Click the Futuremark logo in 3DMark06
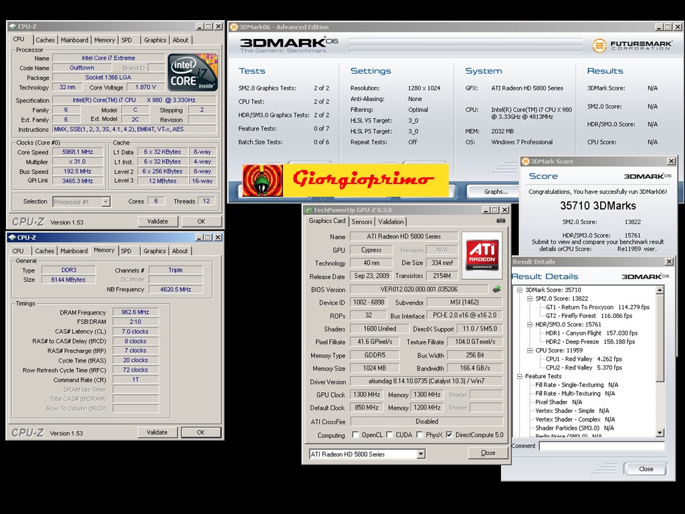685x514 pixels. tap(632, 45)
